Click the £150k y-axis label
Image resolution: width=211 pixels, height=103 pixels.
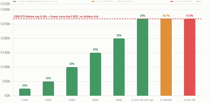click(x=5, y=53)
